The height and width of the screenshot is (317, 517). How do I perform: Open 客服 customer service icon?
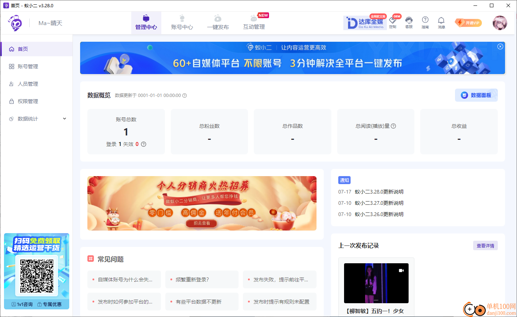pyautogui.click(x=409, y=23)
